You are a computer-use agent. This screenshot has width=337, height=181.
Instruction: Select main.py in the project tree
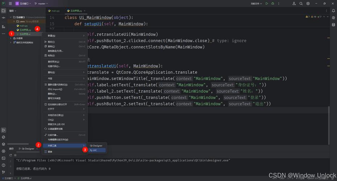[24, 26]
